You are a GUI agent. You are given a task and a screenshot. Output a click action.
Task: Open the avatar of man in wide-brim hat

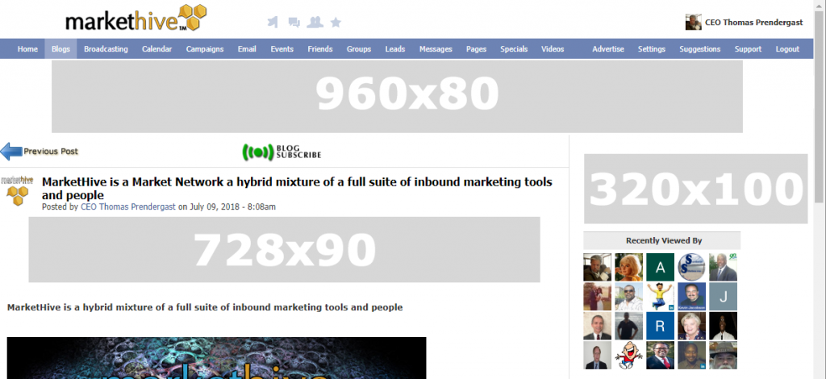coord(724,356)
